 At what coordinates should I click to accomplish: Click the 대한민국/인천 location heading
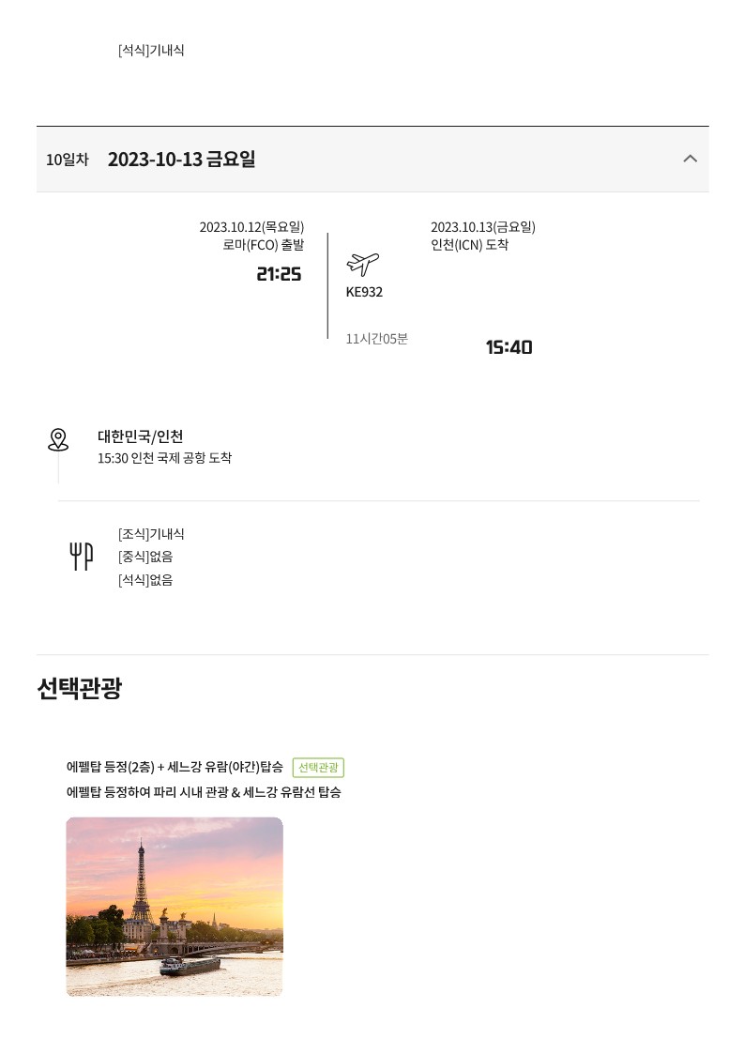[x=141, y=436]
